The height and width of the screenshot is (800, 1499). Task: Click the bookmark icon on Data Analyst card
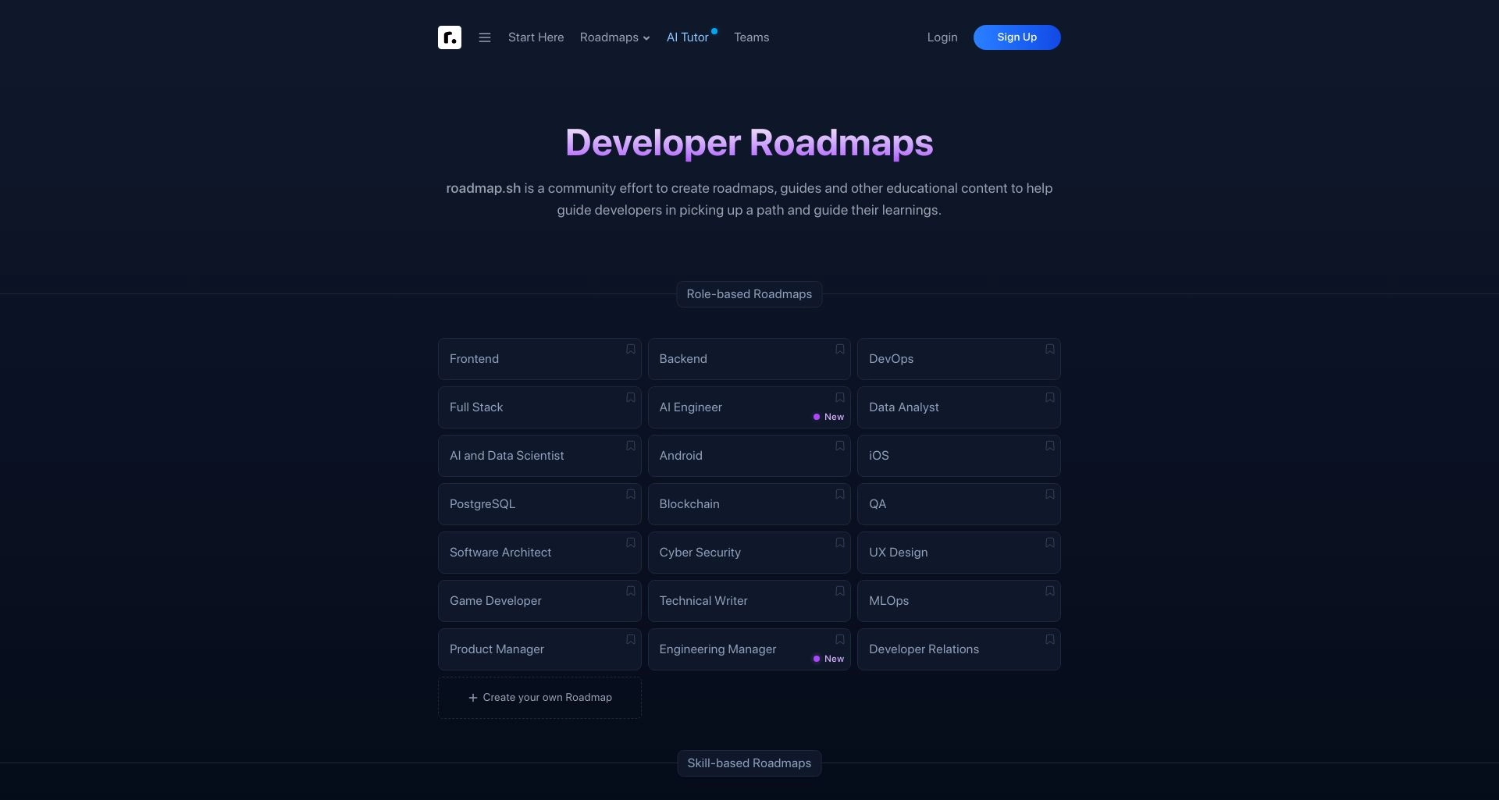click(x=1049, y=397)
